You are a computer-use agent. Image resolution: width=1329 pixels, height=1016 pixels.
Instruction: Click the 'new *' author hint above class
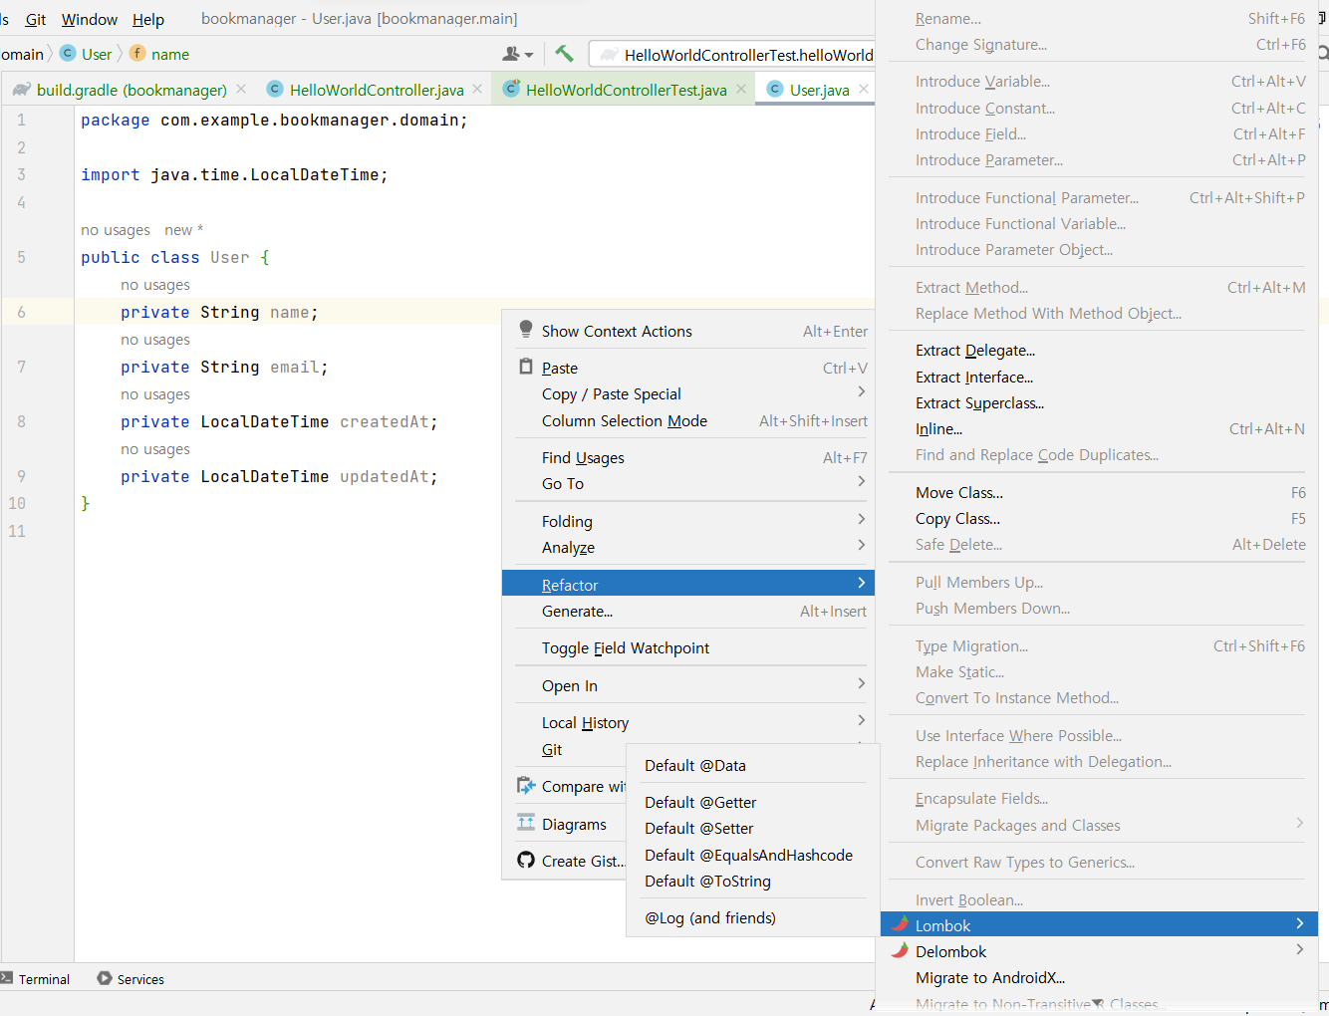click(184, 229)
